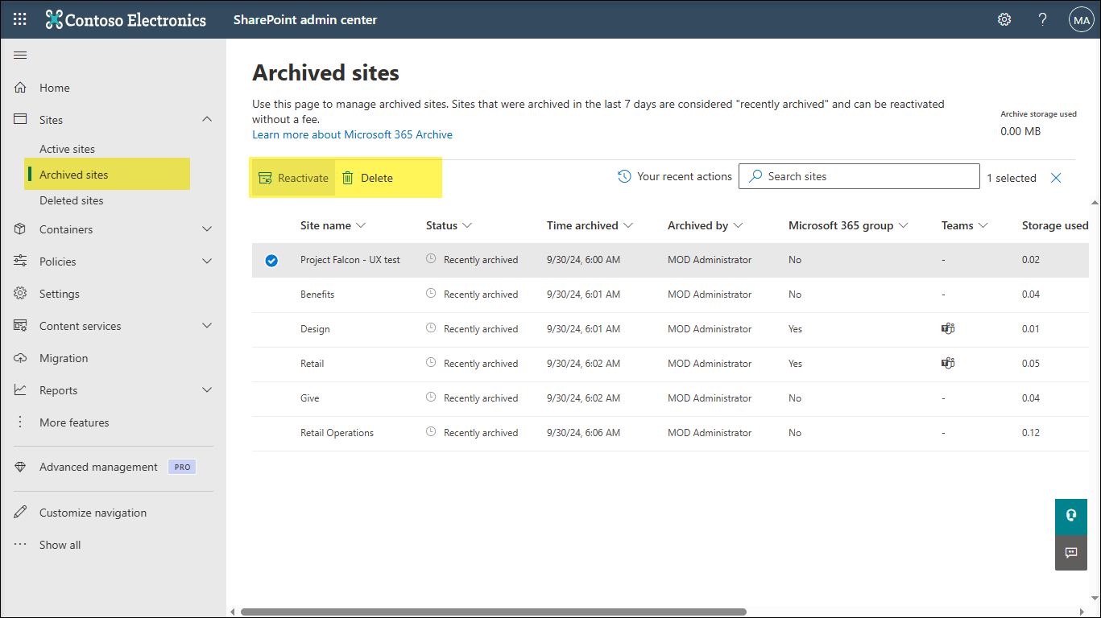Open the app launcher waffle icon
The height and width of the screenshot is (618, 1101).
point(20,19)
